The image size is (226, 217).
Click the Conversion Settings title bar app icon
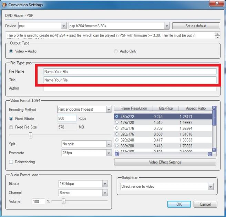coord(4,5)
